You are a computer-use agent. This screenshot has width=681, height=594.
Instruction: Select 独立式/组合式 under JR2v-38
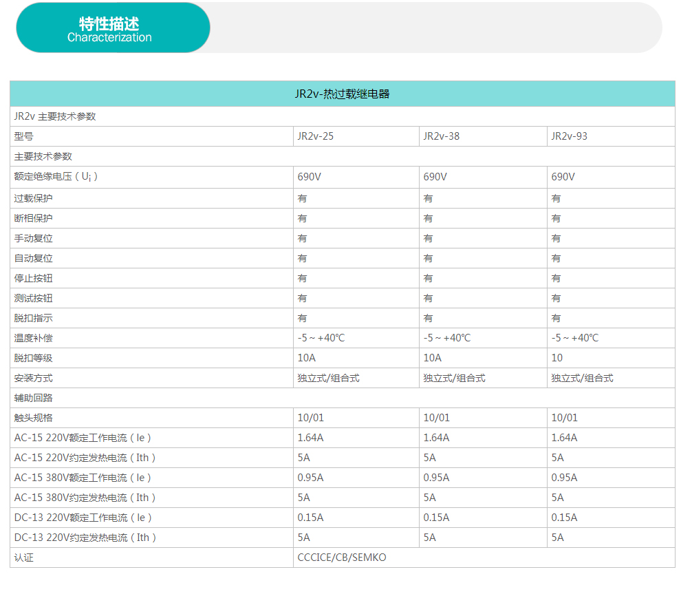(x=454, y=378)
